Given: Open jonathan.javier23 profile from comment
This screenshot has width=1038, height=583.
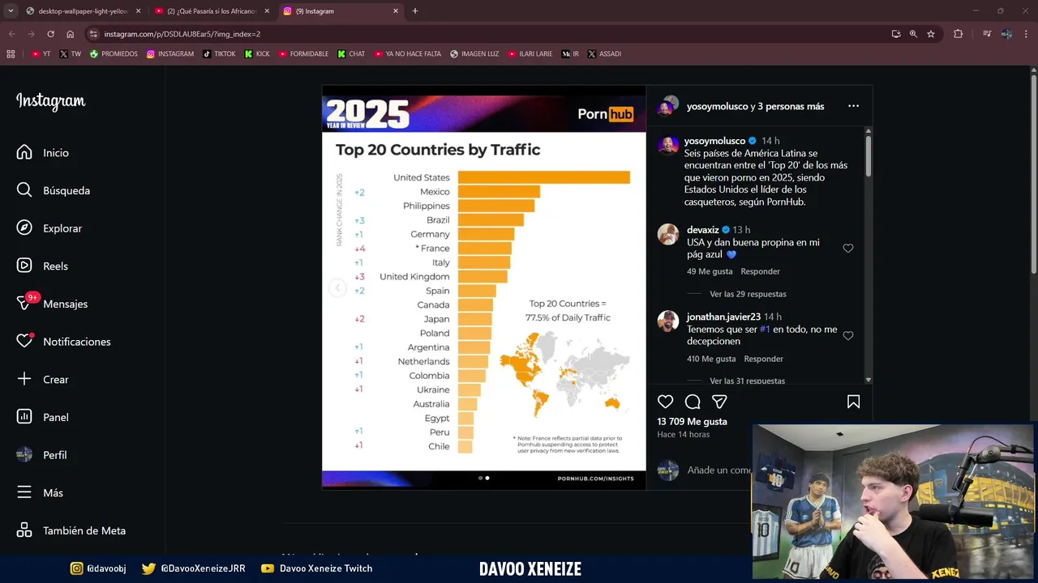Looking at the screenshot, I should (x=723, y=317).
